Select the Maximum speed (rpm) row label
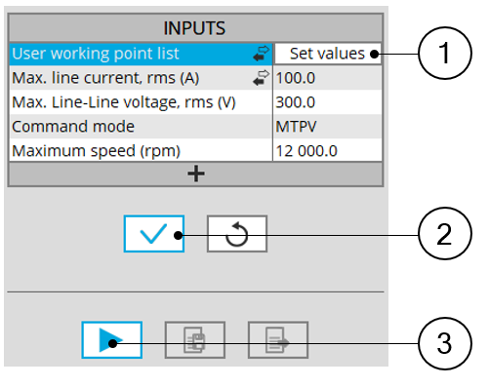This screenshot has width=489, height=388. (x=96, y=151)
